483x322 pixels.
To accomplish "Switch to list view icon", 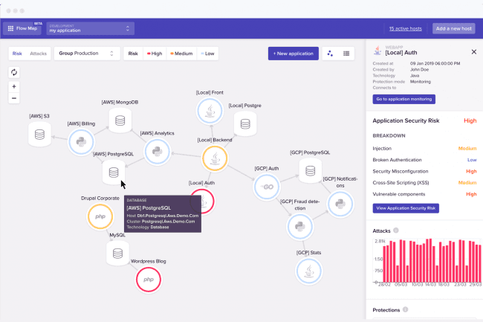I will pyautogui.click(x=346, y=54).
